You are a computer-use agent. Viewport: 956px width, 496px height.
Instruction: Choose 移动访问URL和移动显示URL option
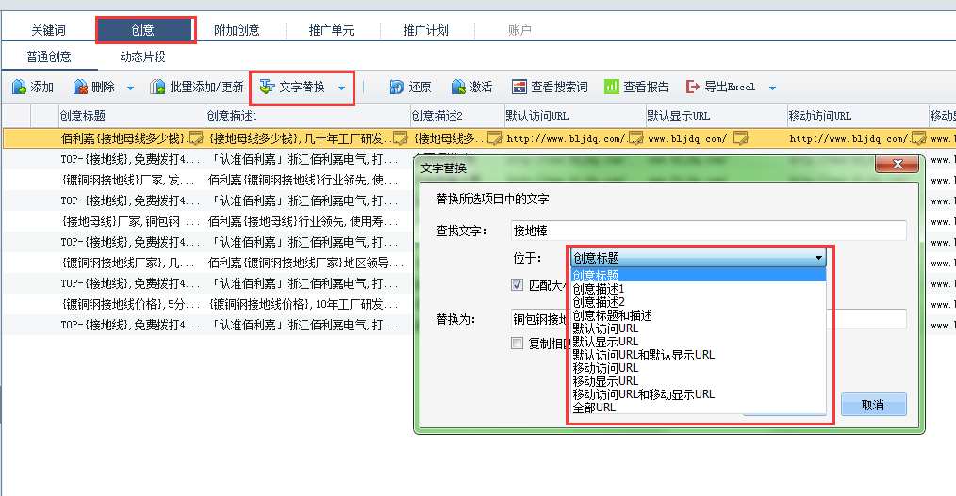click(x=698, y=394)
